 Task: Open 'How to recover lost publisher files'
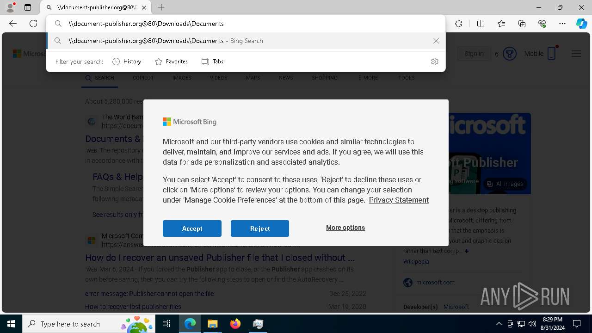pos(133,307)
